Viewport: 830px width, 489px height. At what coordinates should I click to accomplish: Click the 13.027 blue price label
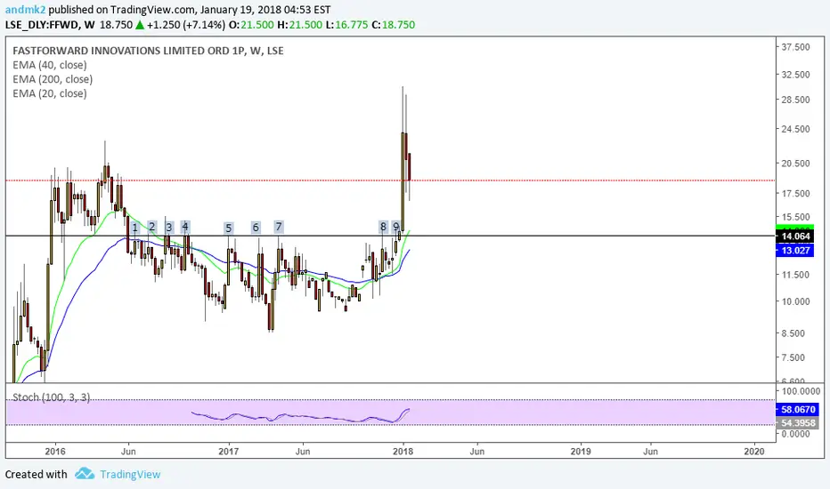coord(794,250)
